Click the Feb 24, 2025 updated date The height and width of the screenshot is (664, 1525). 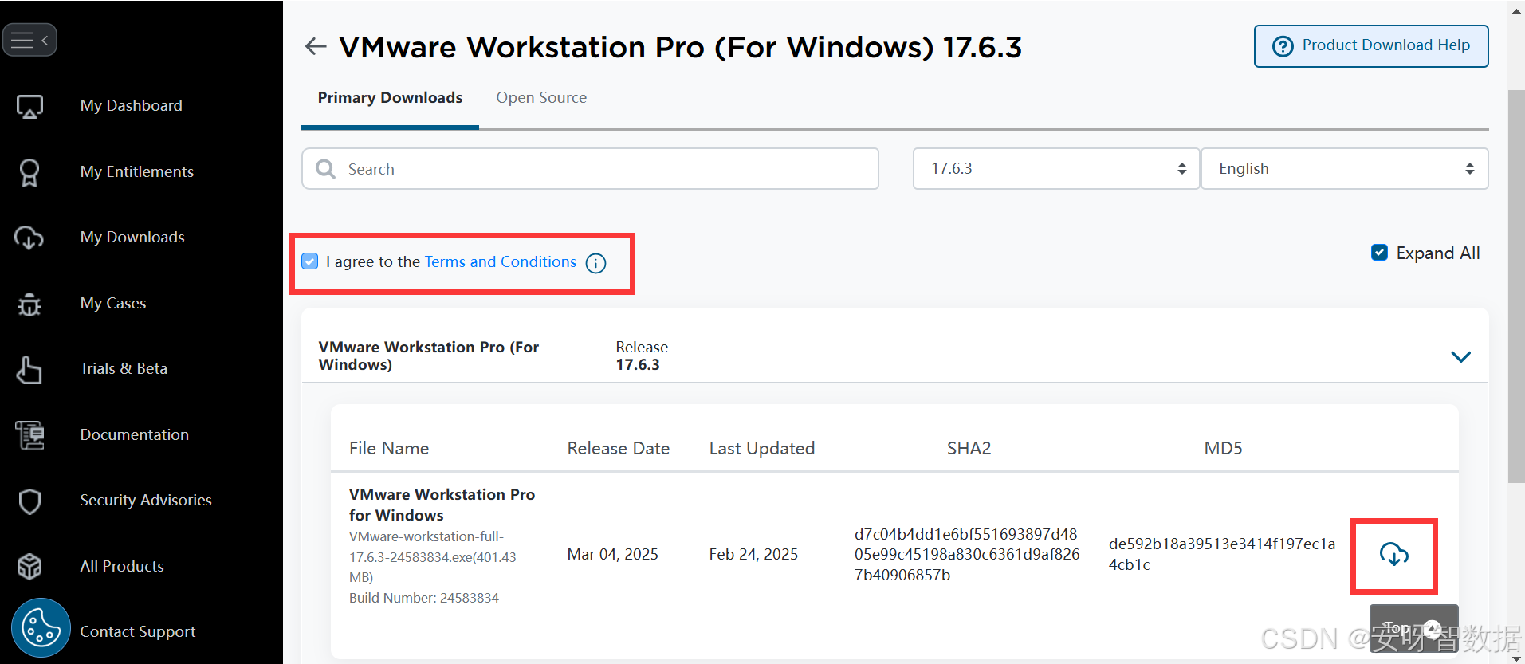click(x=753, y=555)
